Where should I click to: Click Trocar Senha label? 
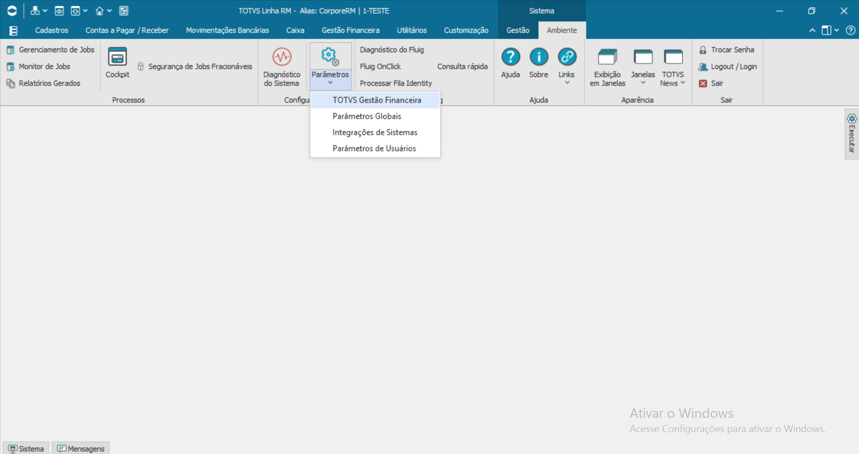point(732,50)
